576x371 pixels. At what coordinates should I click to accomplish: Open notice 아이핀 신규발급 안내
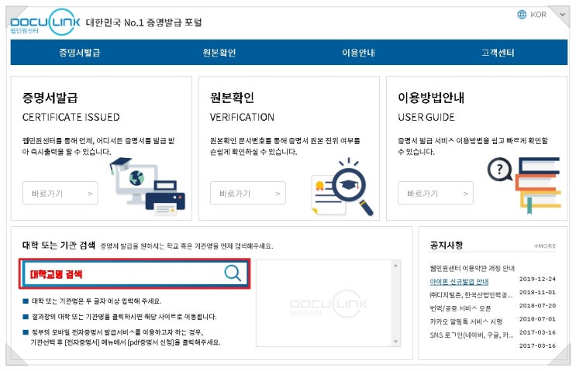coord(459,282)
